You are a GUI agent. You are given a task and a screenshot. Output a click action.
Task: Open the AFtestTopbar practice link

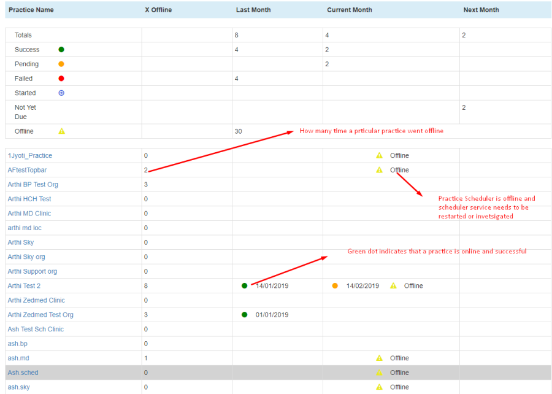click(27, 170)
